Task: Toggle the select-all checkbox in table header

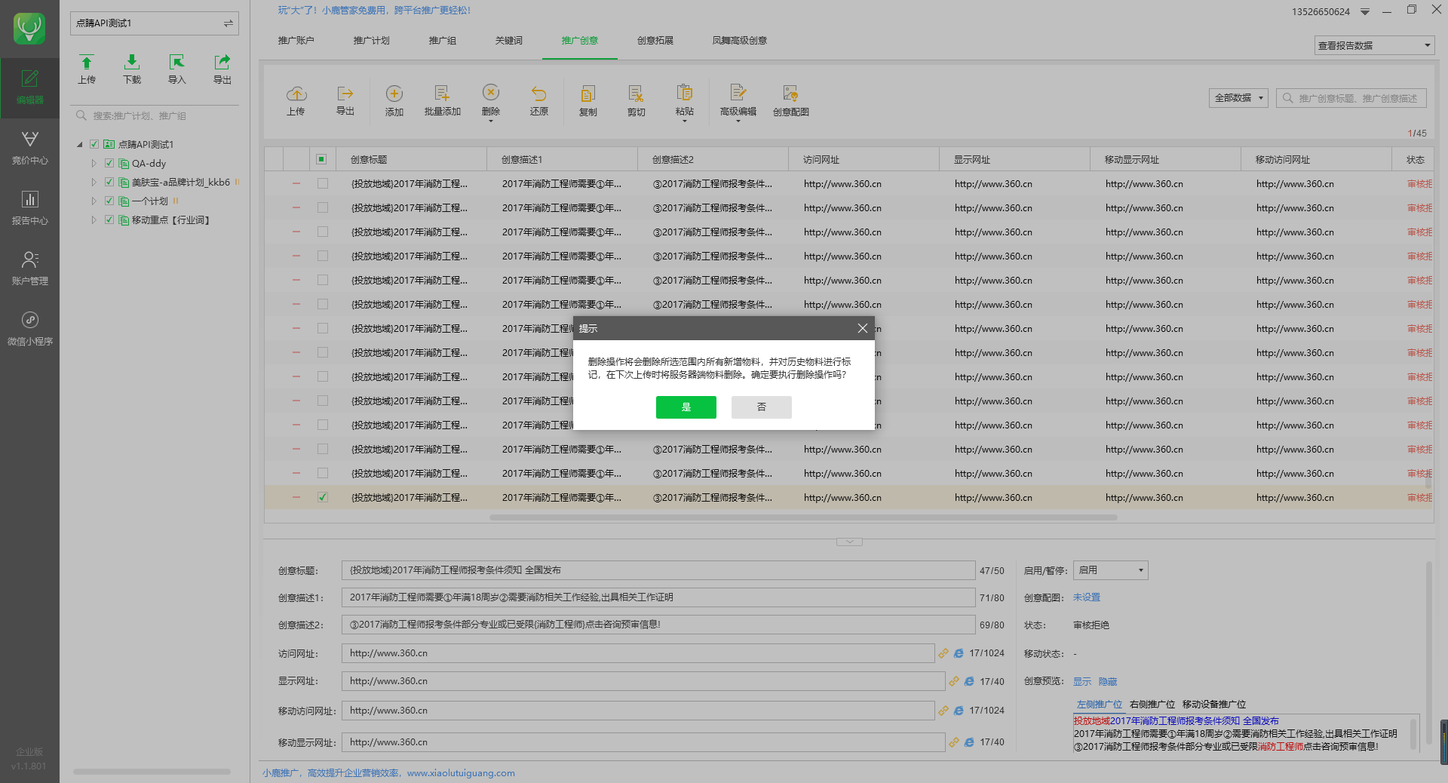Action: tap(321, 159)
